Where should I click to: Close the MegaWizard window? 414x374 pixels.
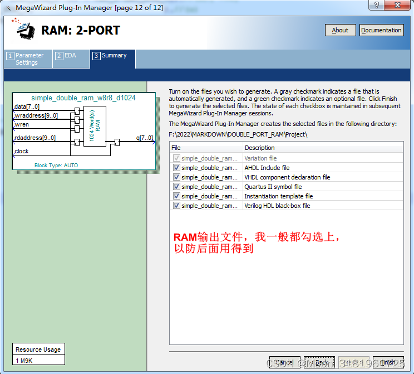[x=397, y=5]
